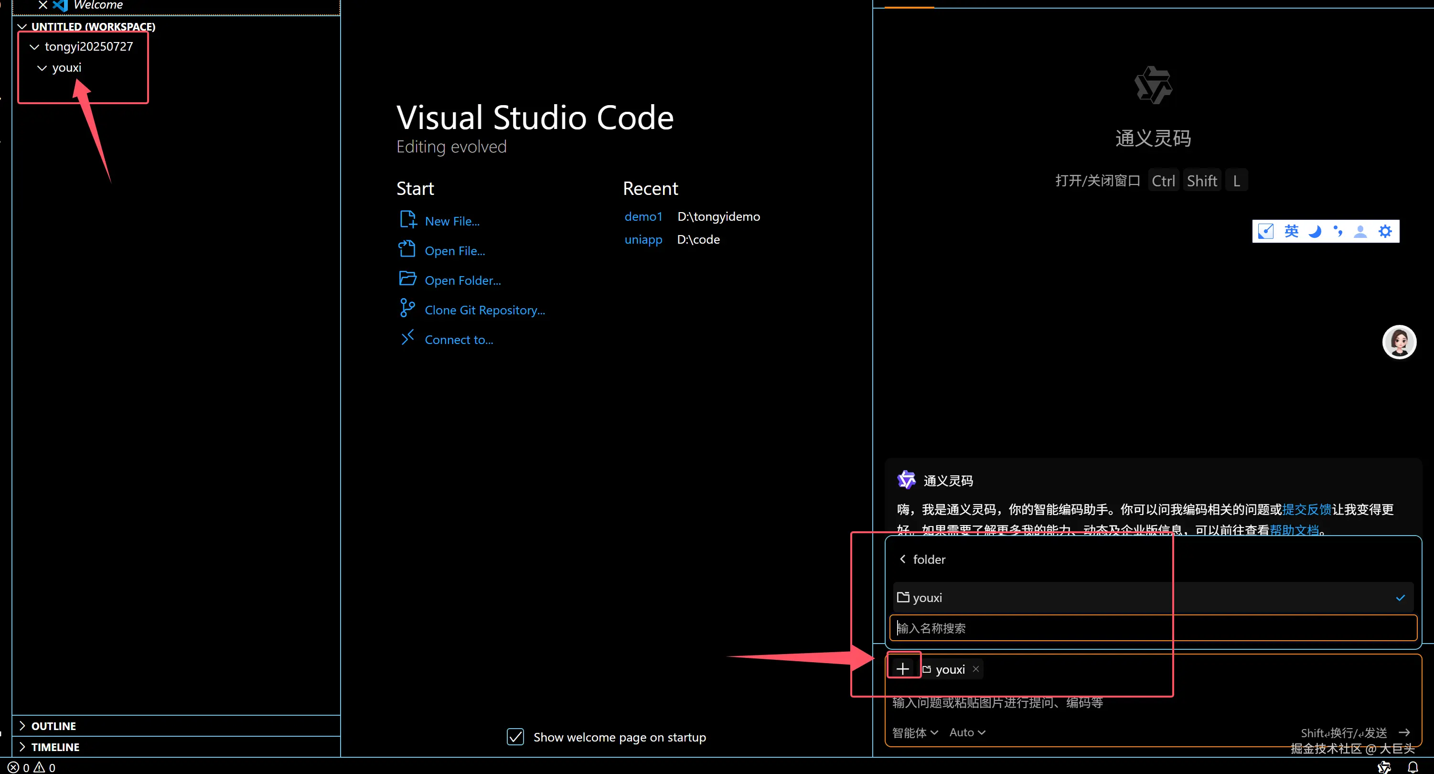This screenshot has width=1434, height=774.
Task: Click the Tongyi Lingma status bar icon
Action: [1384, 767]
